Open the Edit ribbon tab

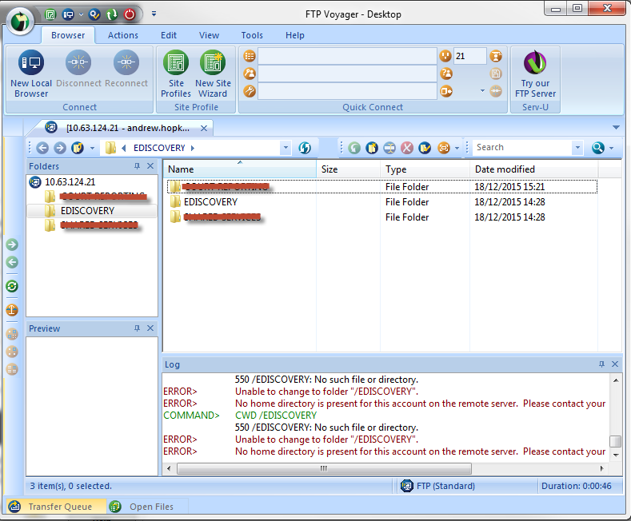[x=169, y=35]
